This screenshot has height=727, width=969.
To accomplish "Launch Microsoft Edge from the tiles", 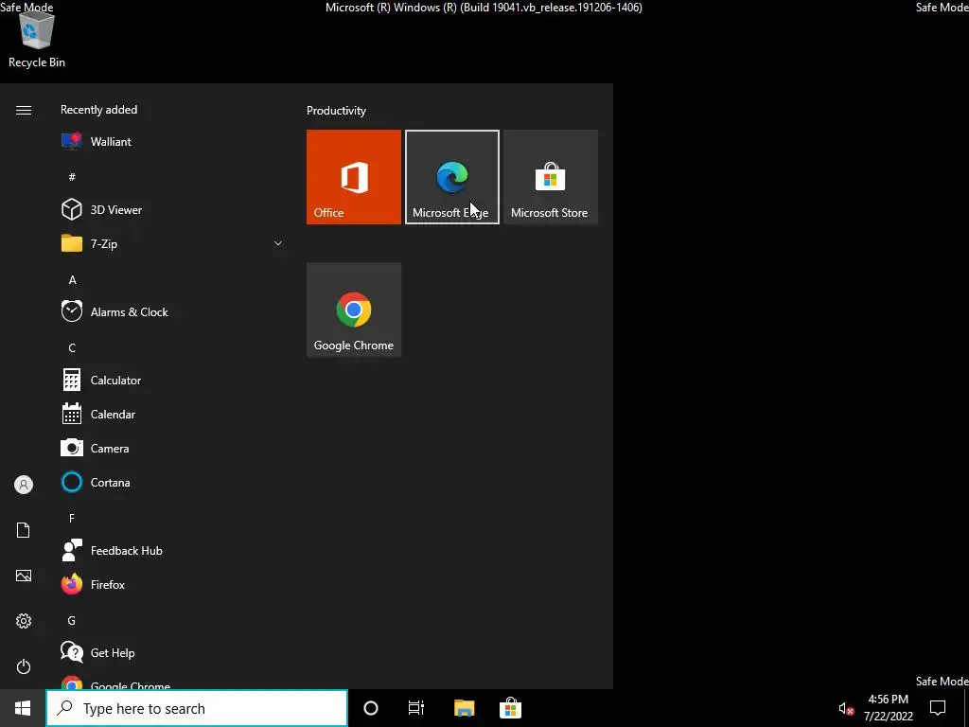I will [451, 177].
